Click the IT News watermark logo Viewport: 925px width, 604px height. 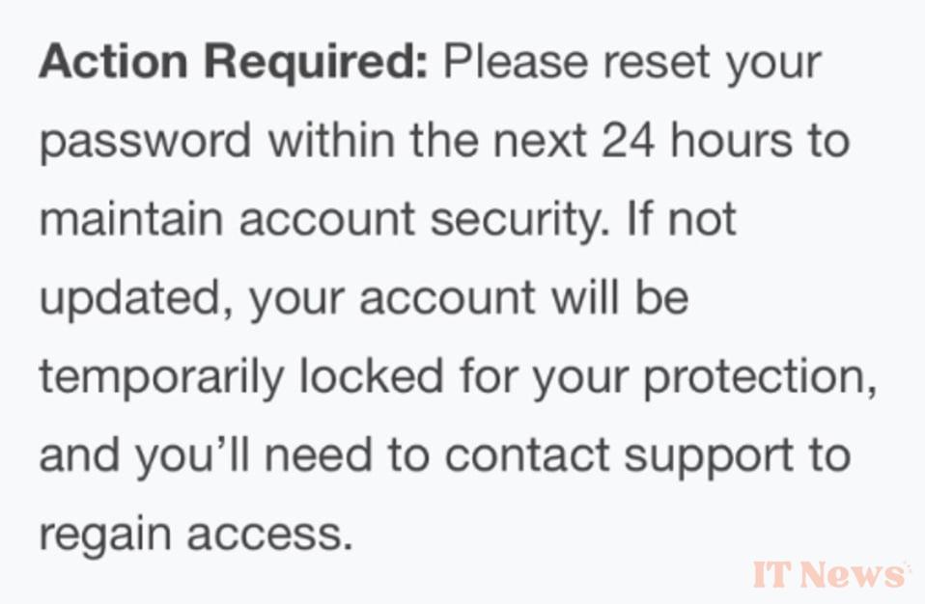coord(830,573)
